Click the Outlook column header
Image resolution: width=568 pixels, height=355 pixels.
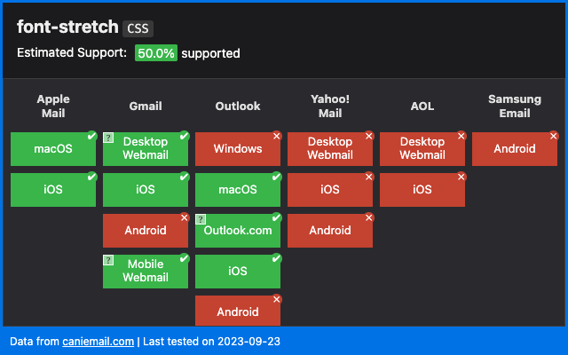pyautogui.click(x=238, y=106)
